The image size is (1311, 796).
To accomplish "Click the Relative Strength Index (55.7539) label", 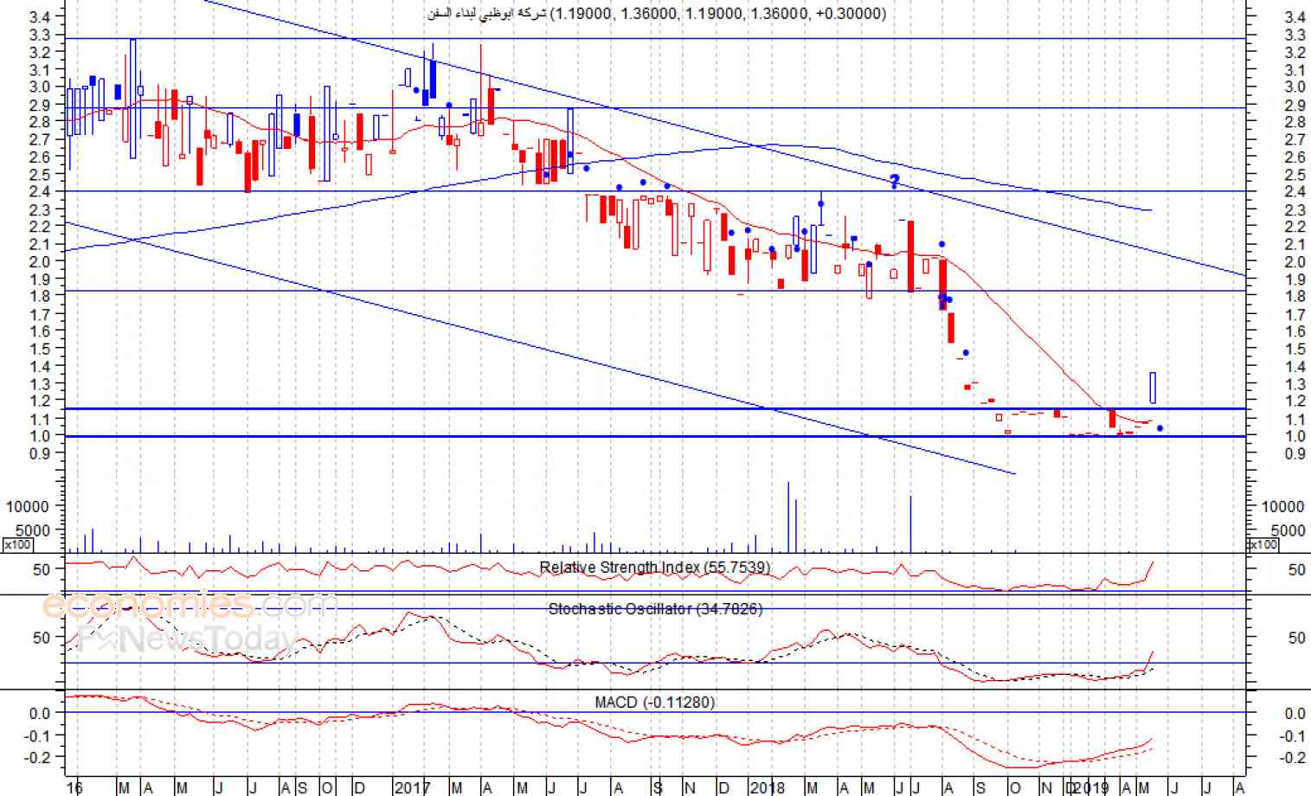I will pyautogui.click(x=654, y=568).
